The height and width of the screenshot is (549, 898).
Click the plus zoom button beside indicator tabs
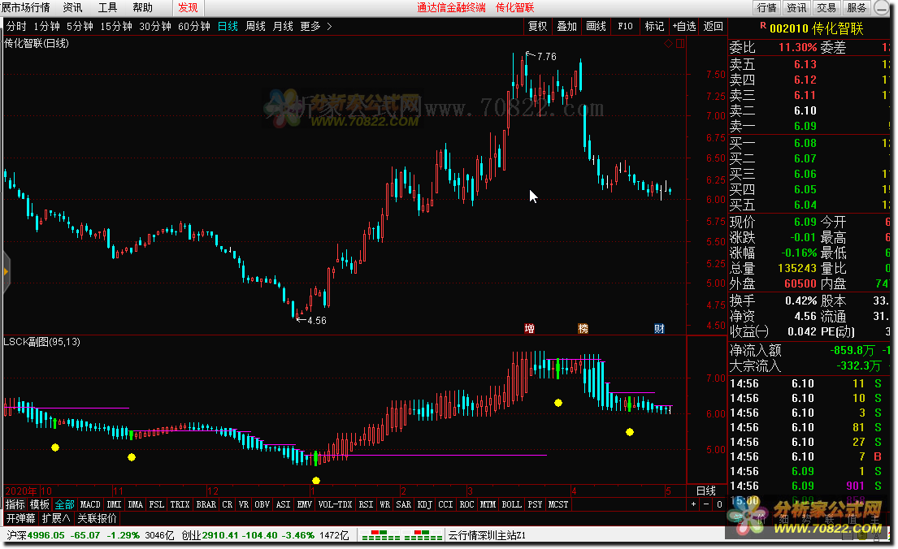[x=693, y=504]
